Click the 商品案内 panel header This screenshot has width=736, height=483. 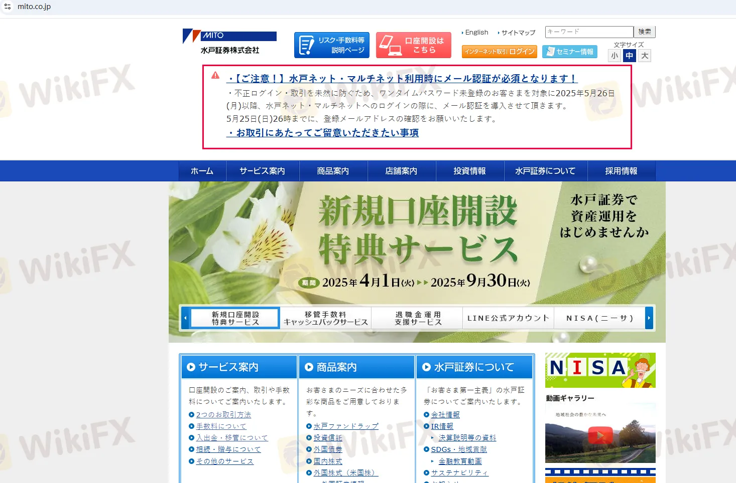pos(357,367)
